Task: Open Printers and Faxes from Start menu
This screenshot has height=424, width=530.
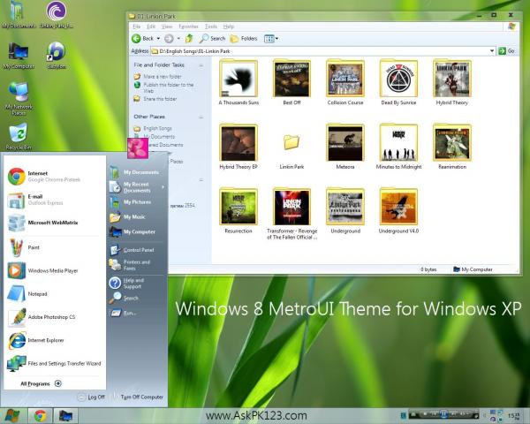Action: [x=137, y=265]
